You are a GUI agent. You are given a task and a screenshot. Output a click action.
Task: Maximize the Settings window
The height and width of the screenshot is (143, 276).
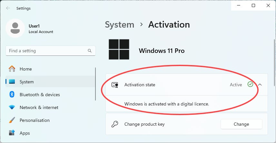(x=253, y=5)
